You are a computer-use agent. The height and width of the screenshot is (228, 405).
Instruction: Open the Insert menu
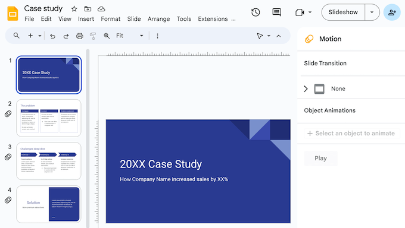tap(86, 19)
